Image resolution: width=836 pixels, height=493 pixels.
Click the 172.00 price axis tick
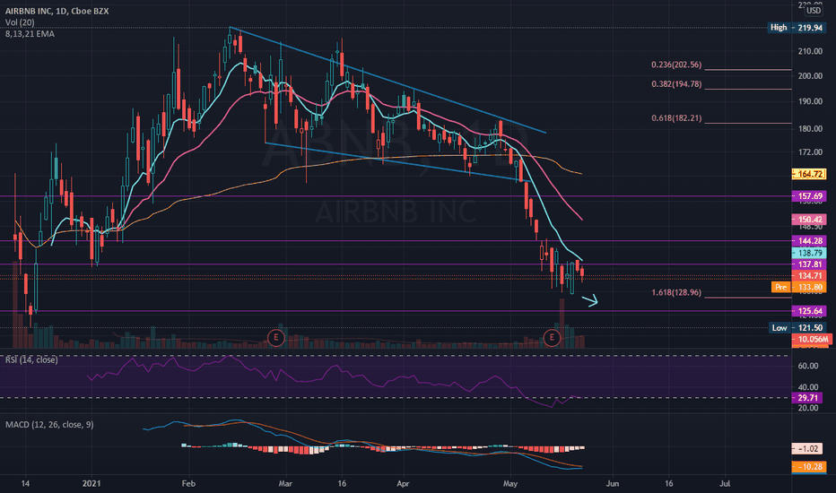click(810, 151)
